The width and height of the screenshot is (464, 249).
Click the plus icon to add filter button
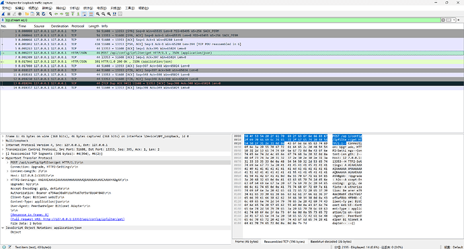pyautogui.click(x=459, y=20)
